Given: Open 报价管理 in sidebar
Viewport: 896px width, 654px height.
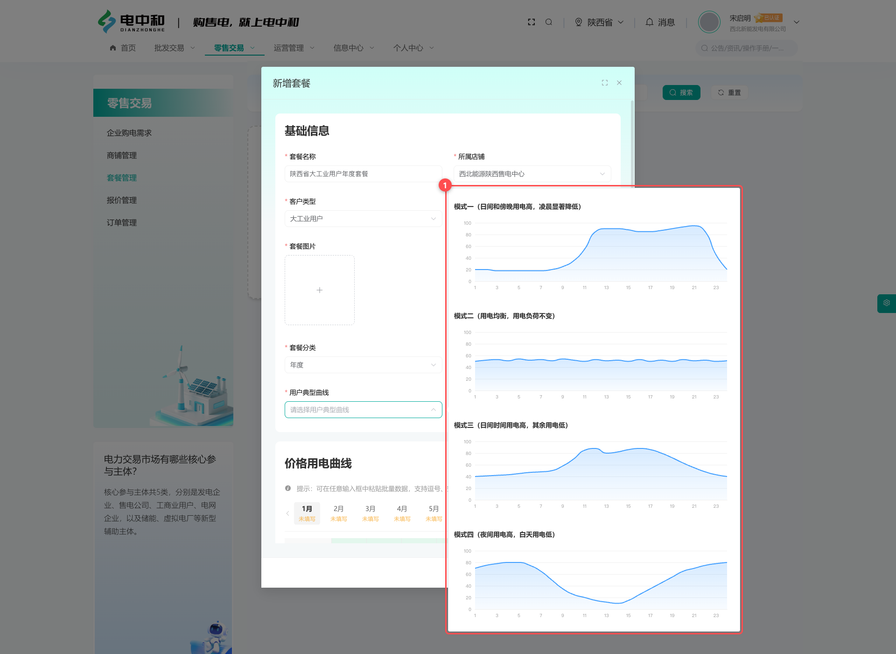Looking at the screenshot, I should [122, 200].
